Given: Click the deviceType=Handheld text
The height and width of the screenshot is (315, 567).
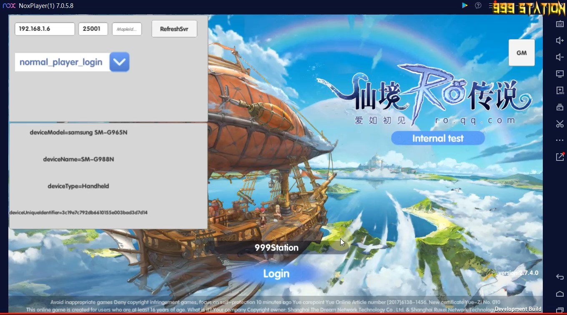Looking at the screenshot, I should point(78,186).
